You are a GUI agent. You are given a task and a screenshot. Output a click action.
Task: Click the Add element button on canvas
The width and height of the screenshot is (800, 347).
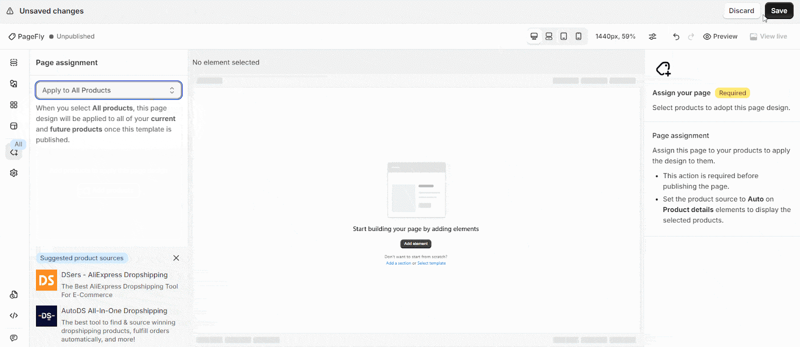[416, 243]
